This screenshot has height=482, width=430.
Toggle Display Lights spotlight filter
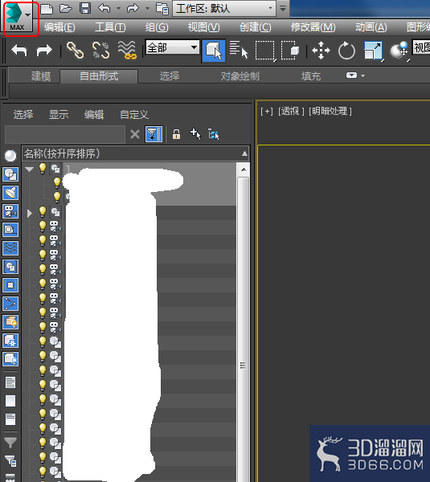tap(10, 193)
